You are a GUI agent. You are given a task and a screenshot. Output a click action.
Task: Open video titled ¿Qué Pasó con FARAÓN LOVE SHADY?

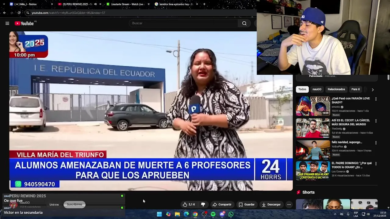pos(351,100)
